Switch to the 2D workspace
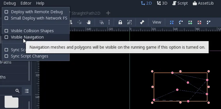 pyautogui.click(x=146, y=3)
